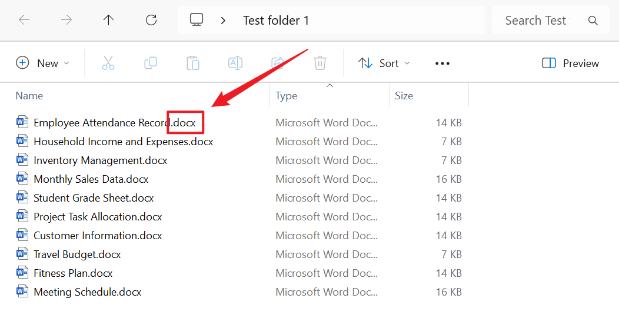Click the Copy icon in toolbar
The height and width of the screenshot is (325, 619).
pos(151,63)
